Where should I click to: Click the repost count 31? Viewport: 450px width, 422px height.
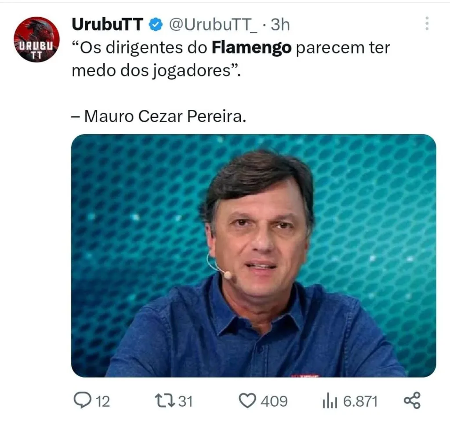(185, 401)
